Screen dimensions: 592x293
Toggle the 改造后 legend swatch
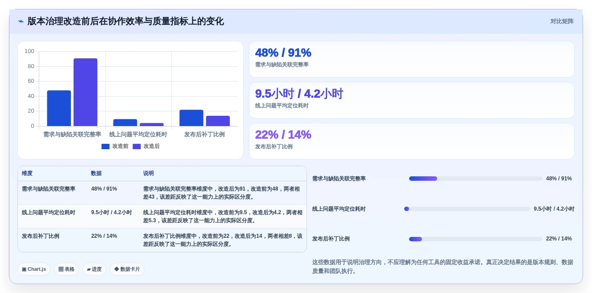[137, 146]
